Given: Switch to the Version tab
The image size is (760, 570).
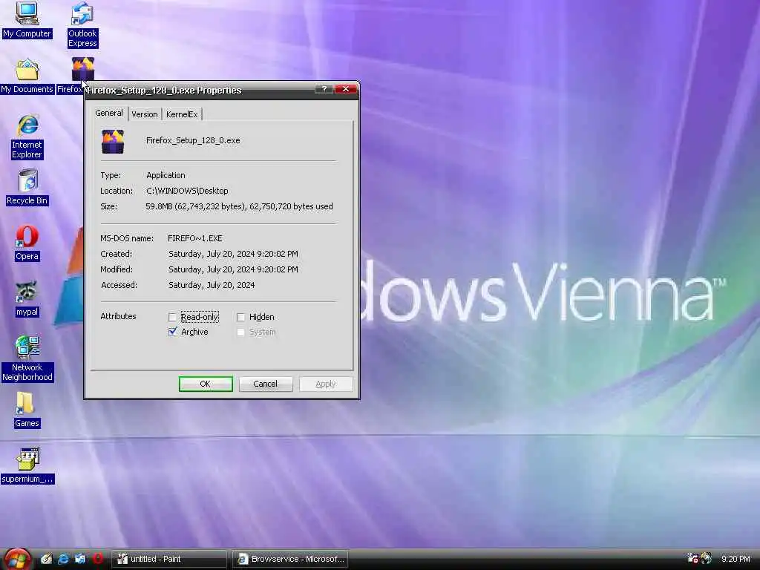Looking at the screenshot, I should coord(145,114).
